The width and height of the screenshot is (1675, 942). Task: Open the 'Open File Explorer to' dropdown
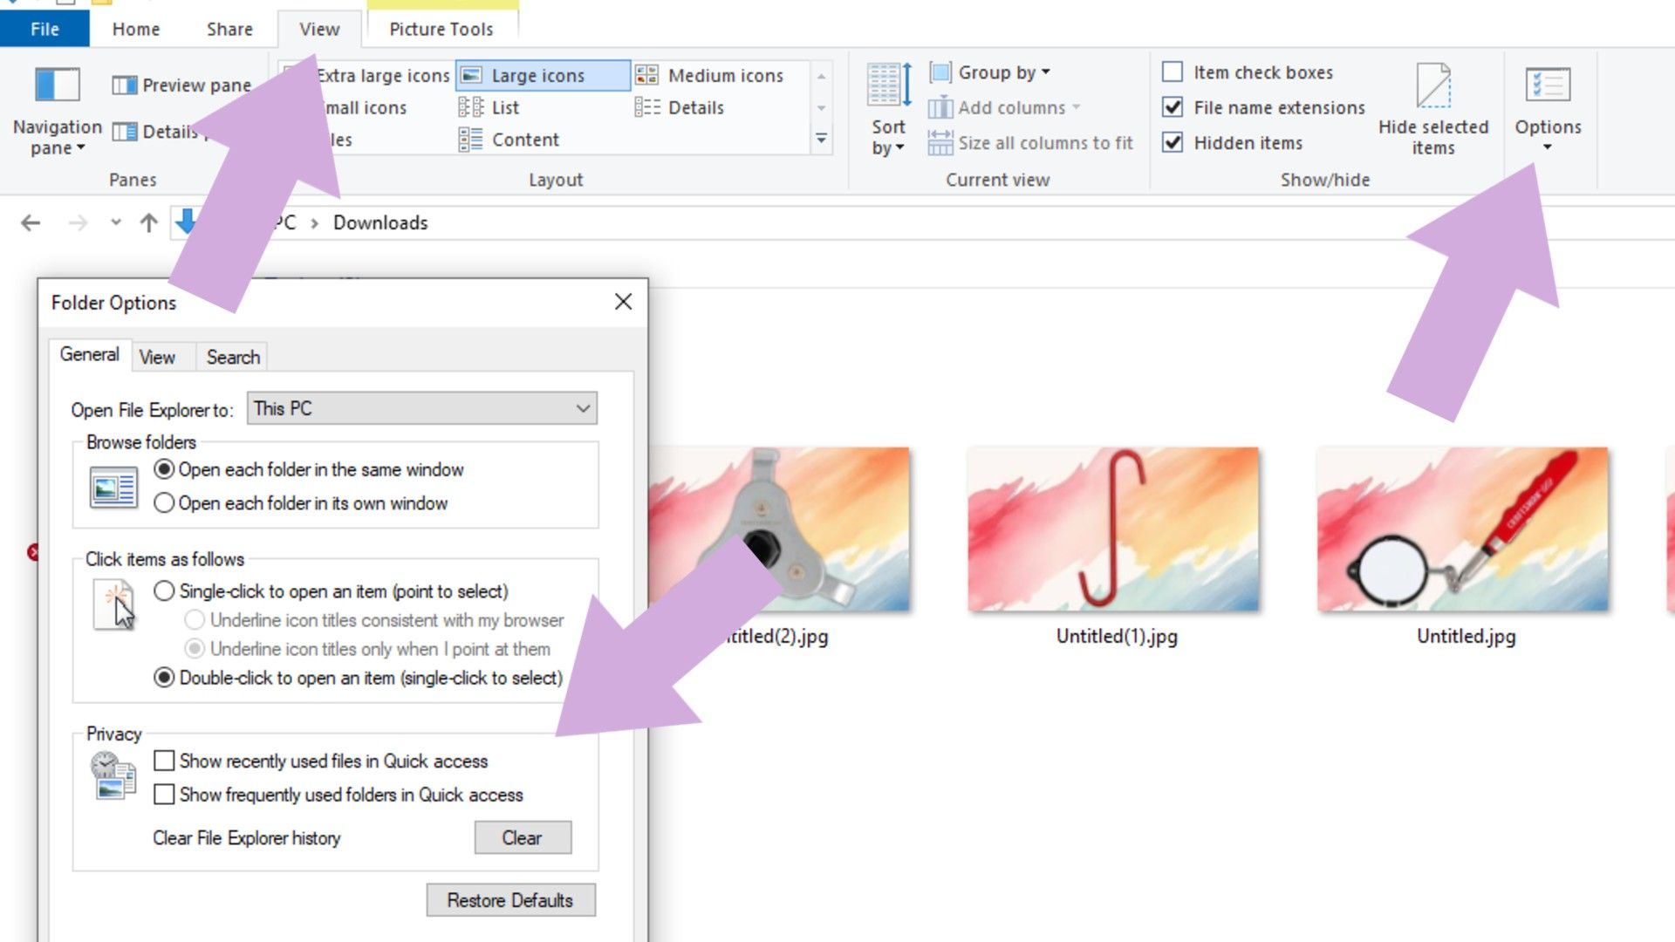422,408
